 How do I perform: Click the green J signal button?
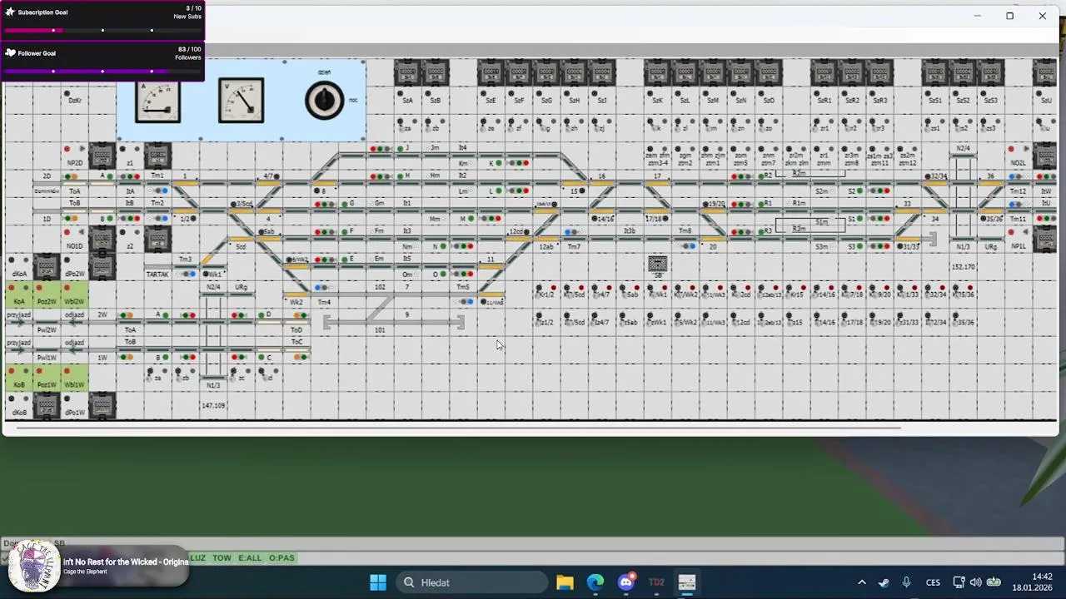click(401, 149)
